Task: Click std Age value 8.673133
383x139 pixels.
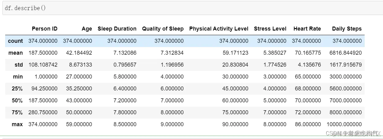Action: pos(81,65)
